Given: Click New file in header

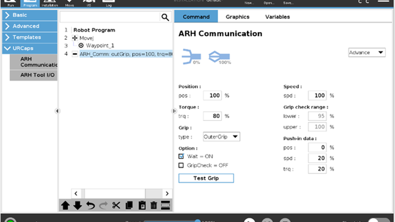Looking at the screenshot, I should click(249, 3).
